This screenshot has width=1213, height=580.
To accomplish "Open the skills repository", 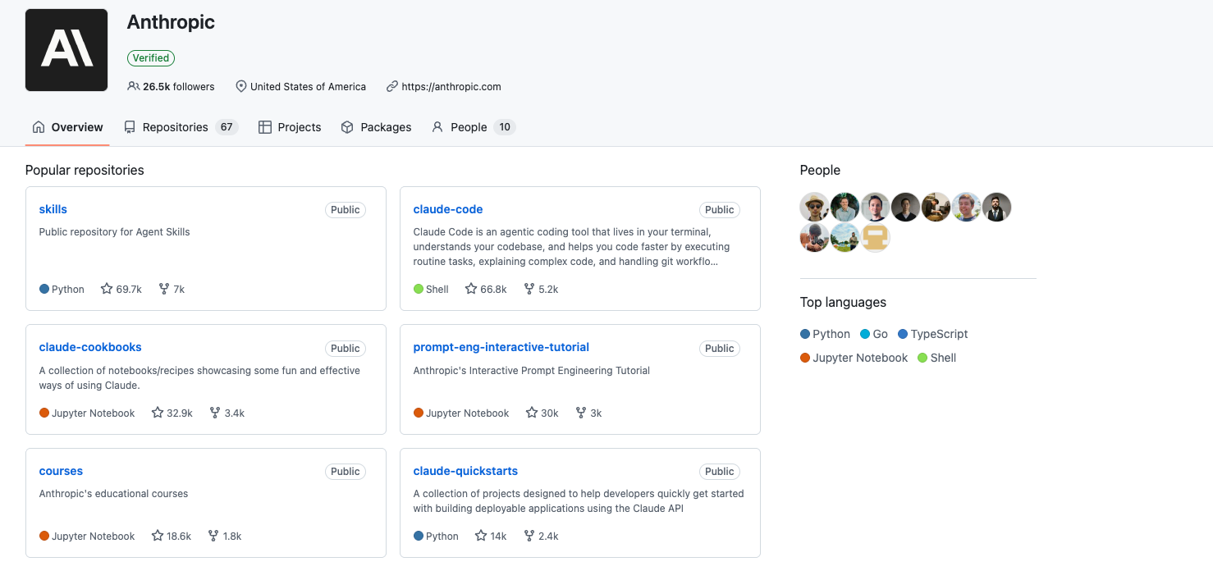I will click(53, 209).
